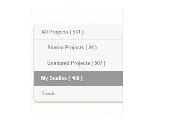This screenshot has width=179, height=134.
Task: Click the top row labeled All Projects
Action: click(x=78, y=32)
